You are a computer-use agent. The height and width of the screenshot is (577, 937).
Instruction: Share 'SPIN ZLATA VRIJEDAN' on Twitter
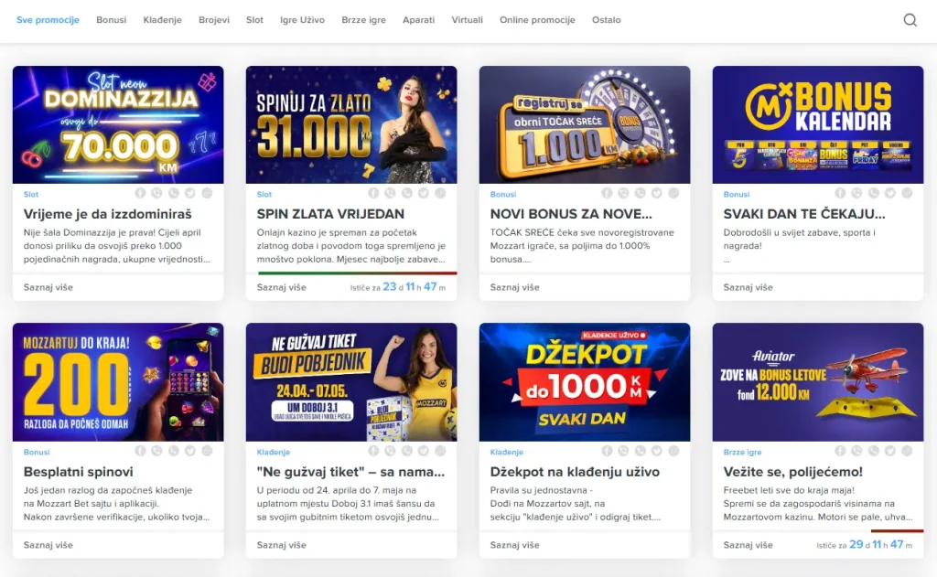click(424, 193)
